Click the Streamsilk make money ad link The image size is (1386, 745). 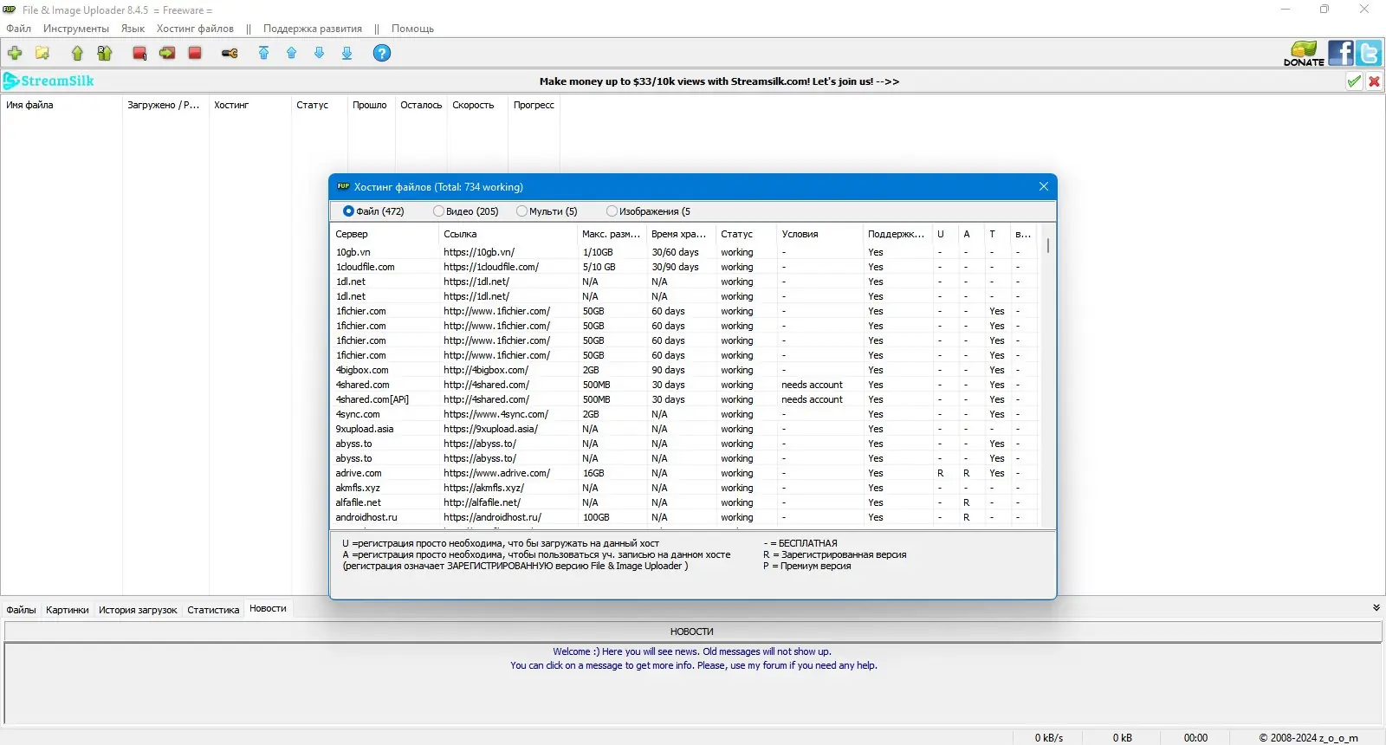tap(719, 81)
